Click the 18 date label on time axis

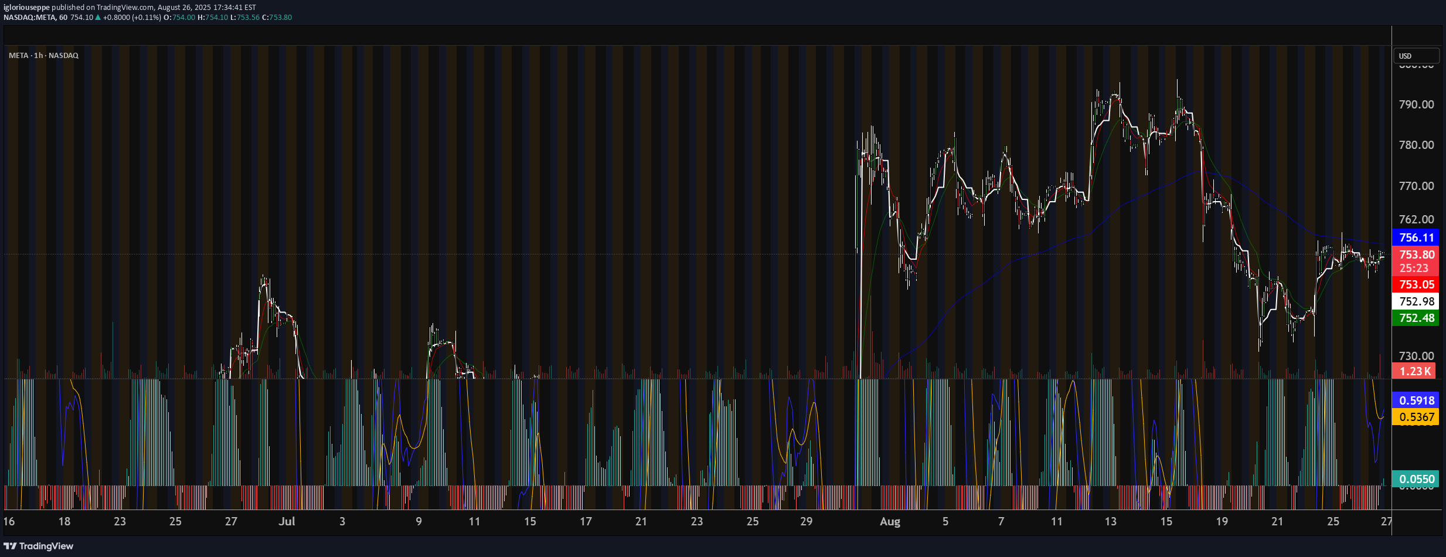coord(64,521)
